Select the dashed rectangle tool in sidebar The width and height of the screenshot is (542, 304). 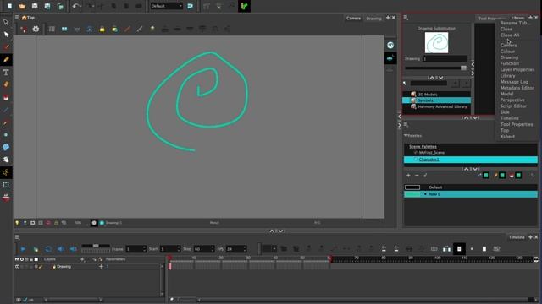[x=6, y=185]
